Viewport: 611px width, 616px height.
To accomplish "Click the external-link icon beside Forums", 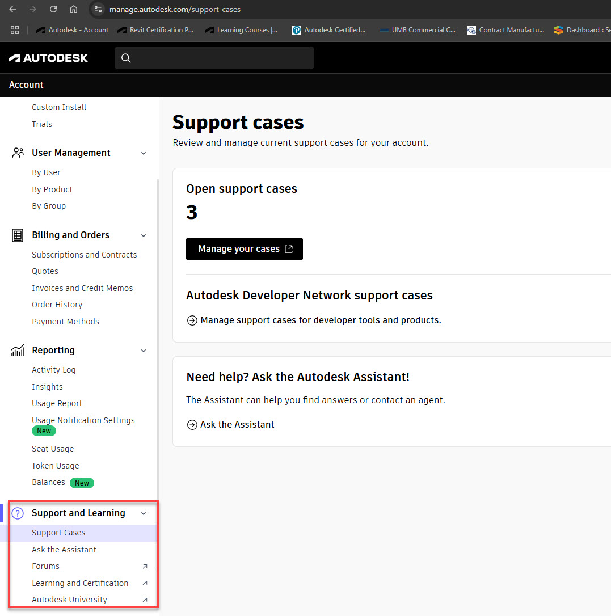I will click(x=145, y=566).
